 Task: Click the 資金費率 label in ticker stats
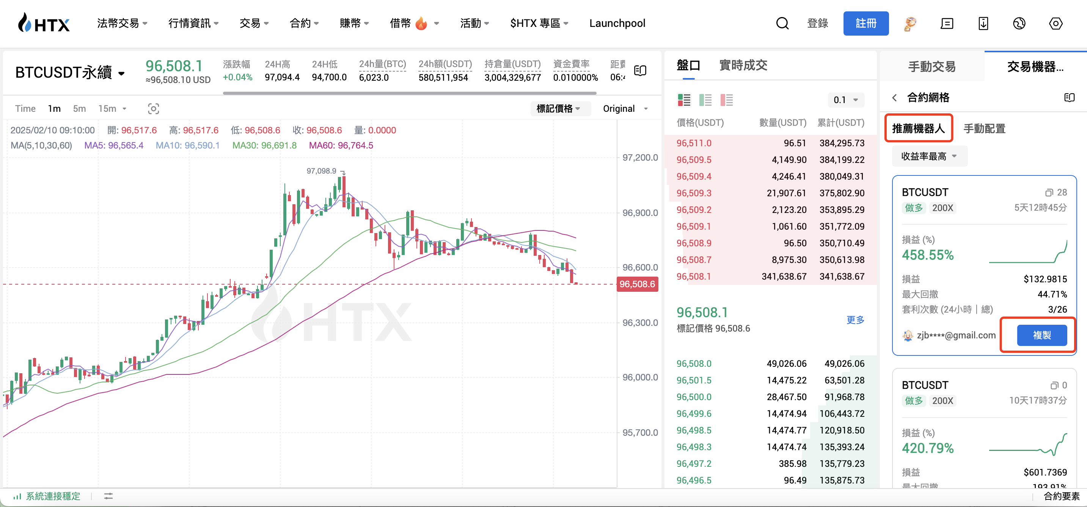click(x=571, y=64)
